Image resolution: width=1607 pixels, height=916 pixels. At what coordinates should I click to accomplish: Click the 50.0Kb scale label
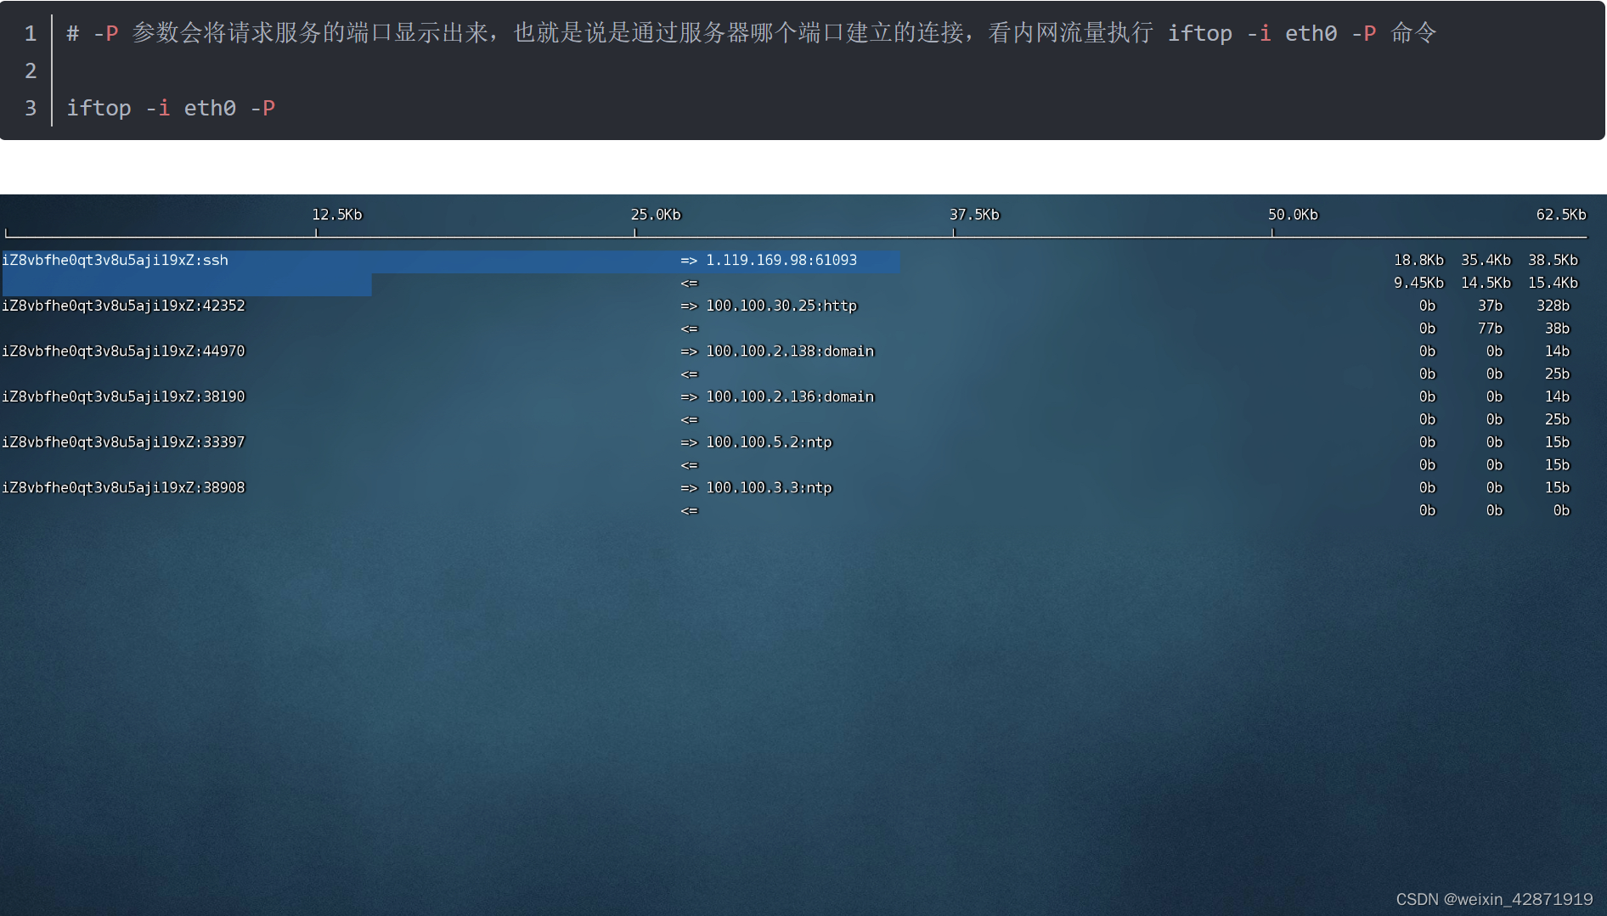(x=1293, y=215)
